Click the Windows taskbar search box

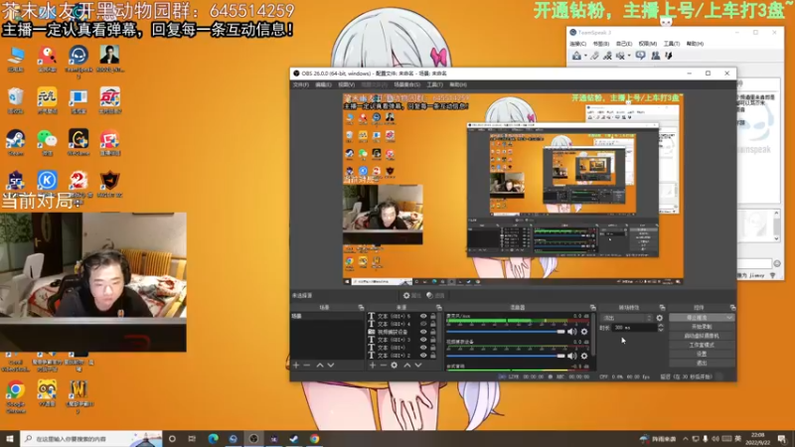point(91,439)
